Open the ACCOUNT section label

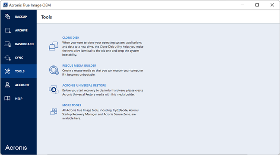click(22, 85)
